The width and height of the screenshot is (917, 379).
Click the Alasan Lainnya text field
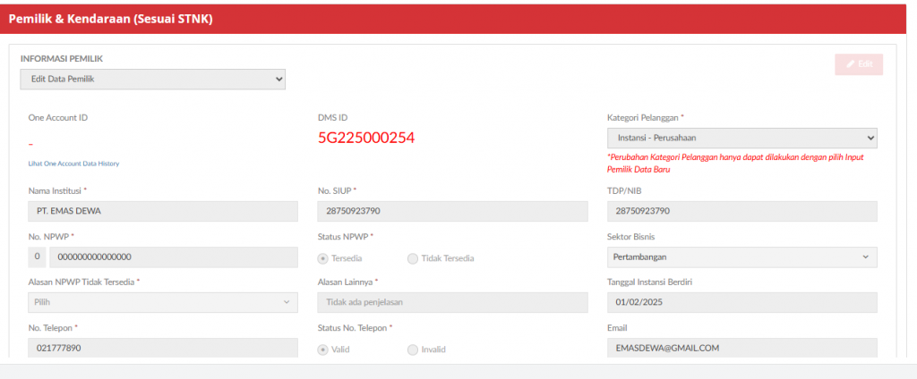tap(452, 303)
